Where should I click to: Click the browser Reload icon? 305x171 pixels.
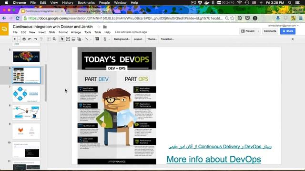pos(17,18)
